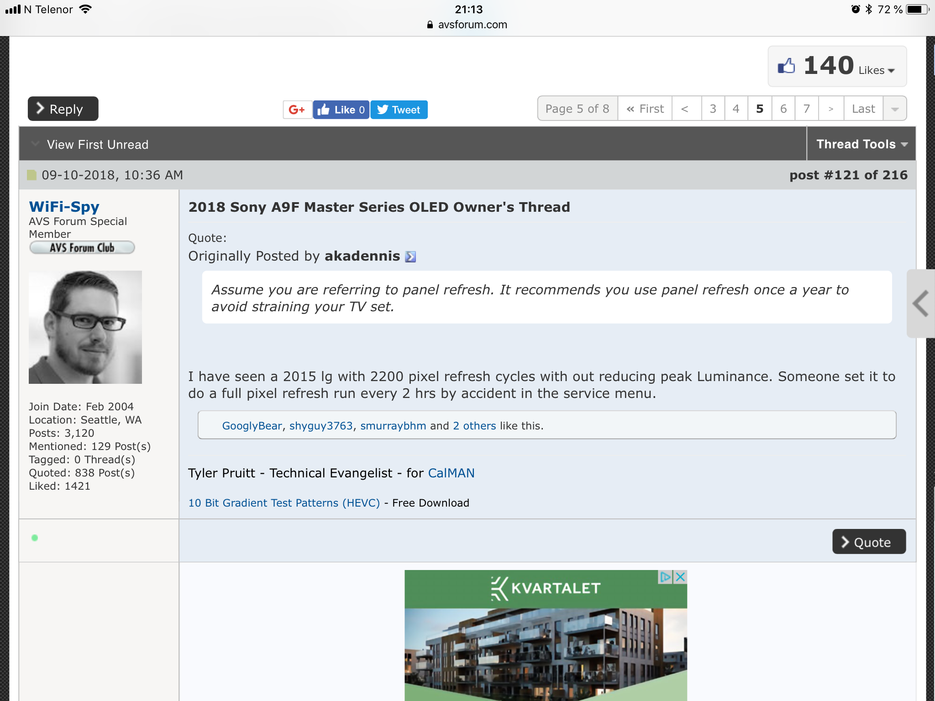Open the Kvartalet advertisement
The width and height of the screenshot is (935, 701).
(546, 635)
